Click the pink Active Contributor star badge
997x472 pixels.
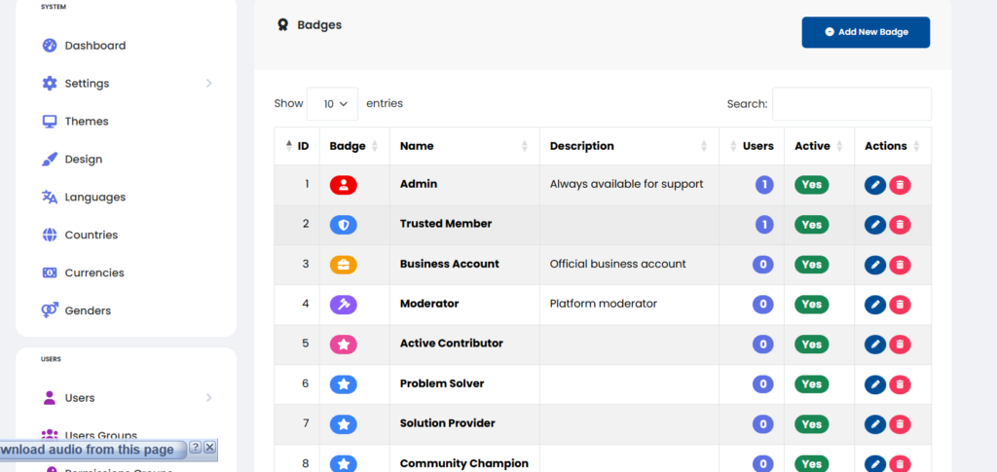(x=344, y=345)
